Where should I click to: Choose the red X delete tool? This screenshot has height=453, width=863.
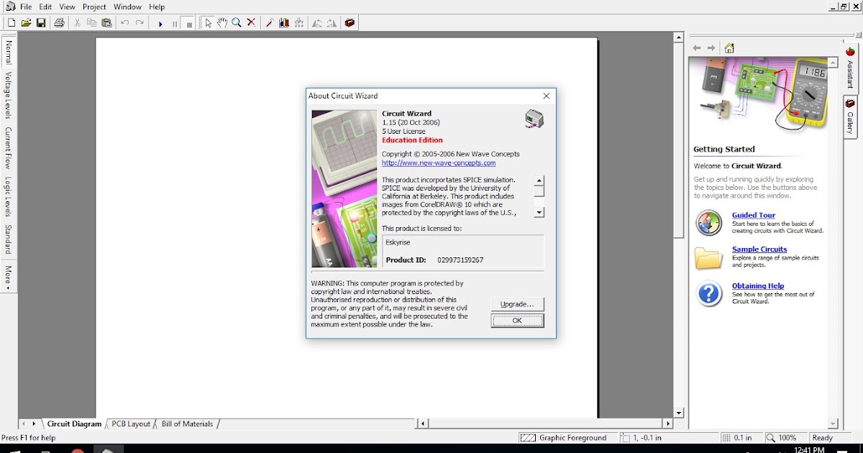[251, 23]
